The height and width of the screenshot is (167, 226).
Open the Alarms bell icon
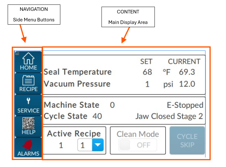pyautogui.click(x=28, y=145)
